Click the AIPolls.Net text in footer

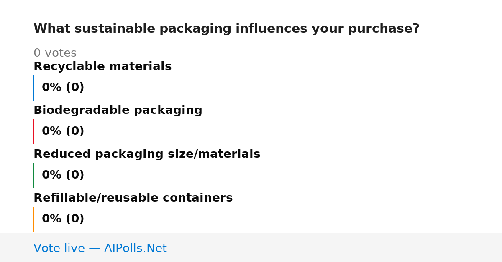(135, 248)
